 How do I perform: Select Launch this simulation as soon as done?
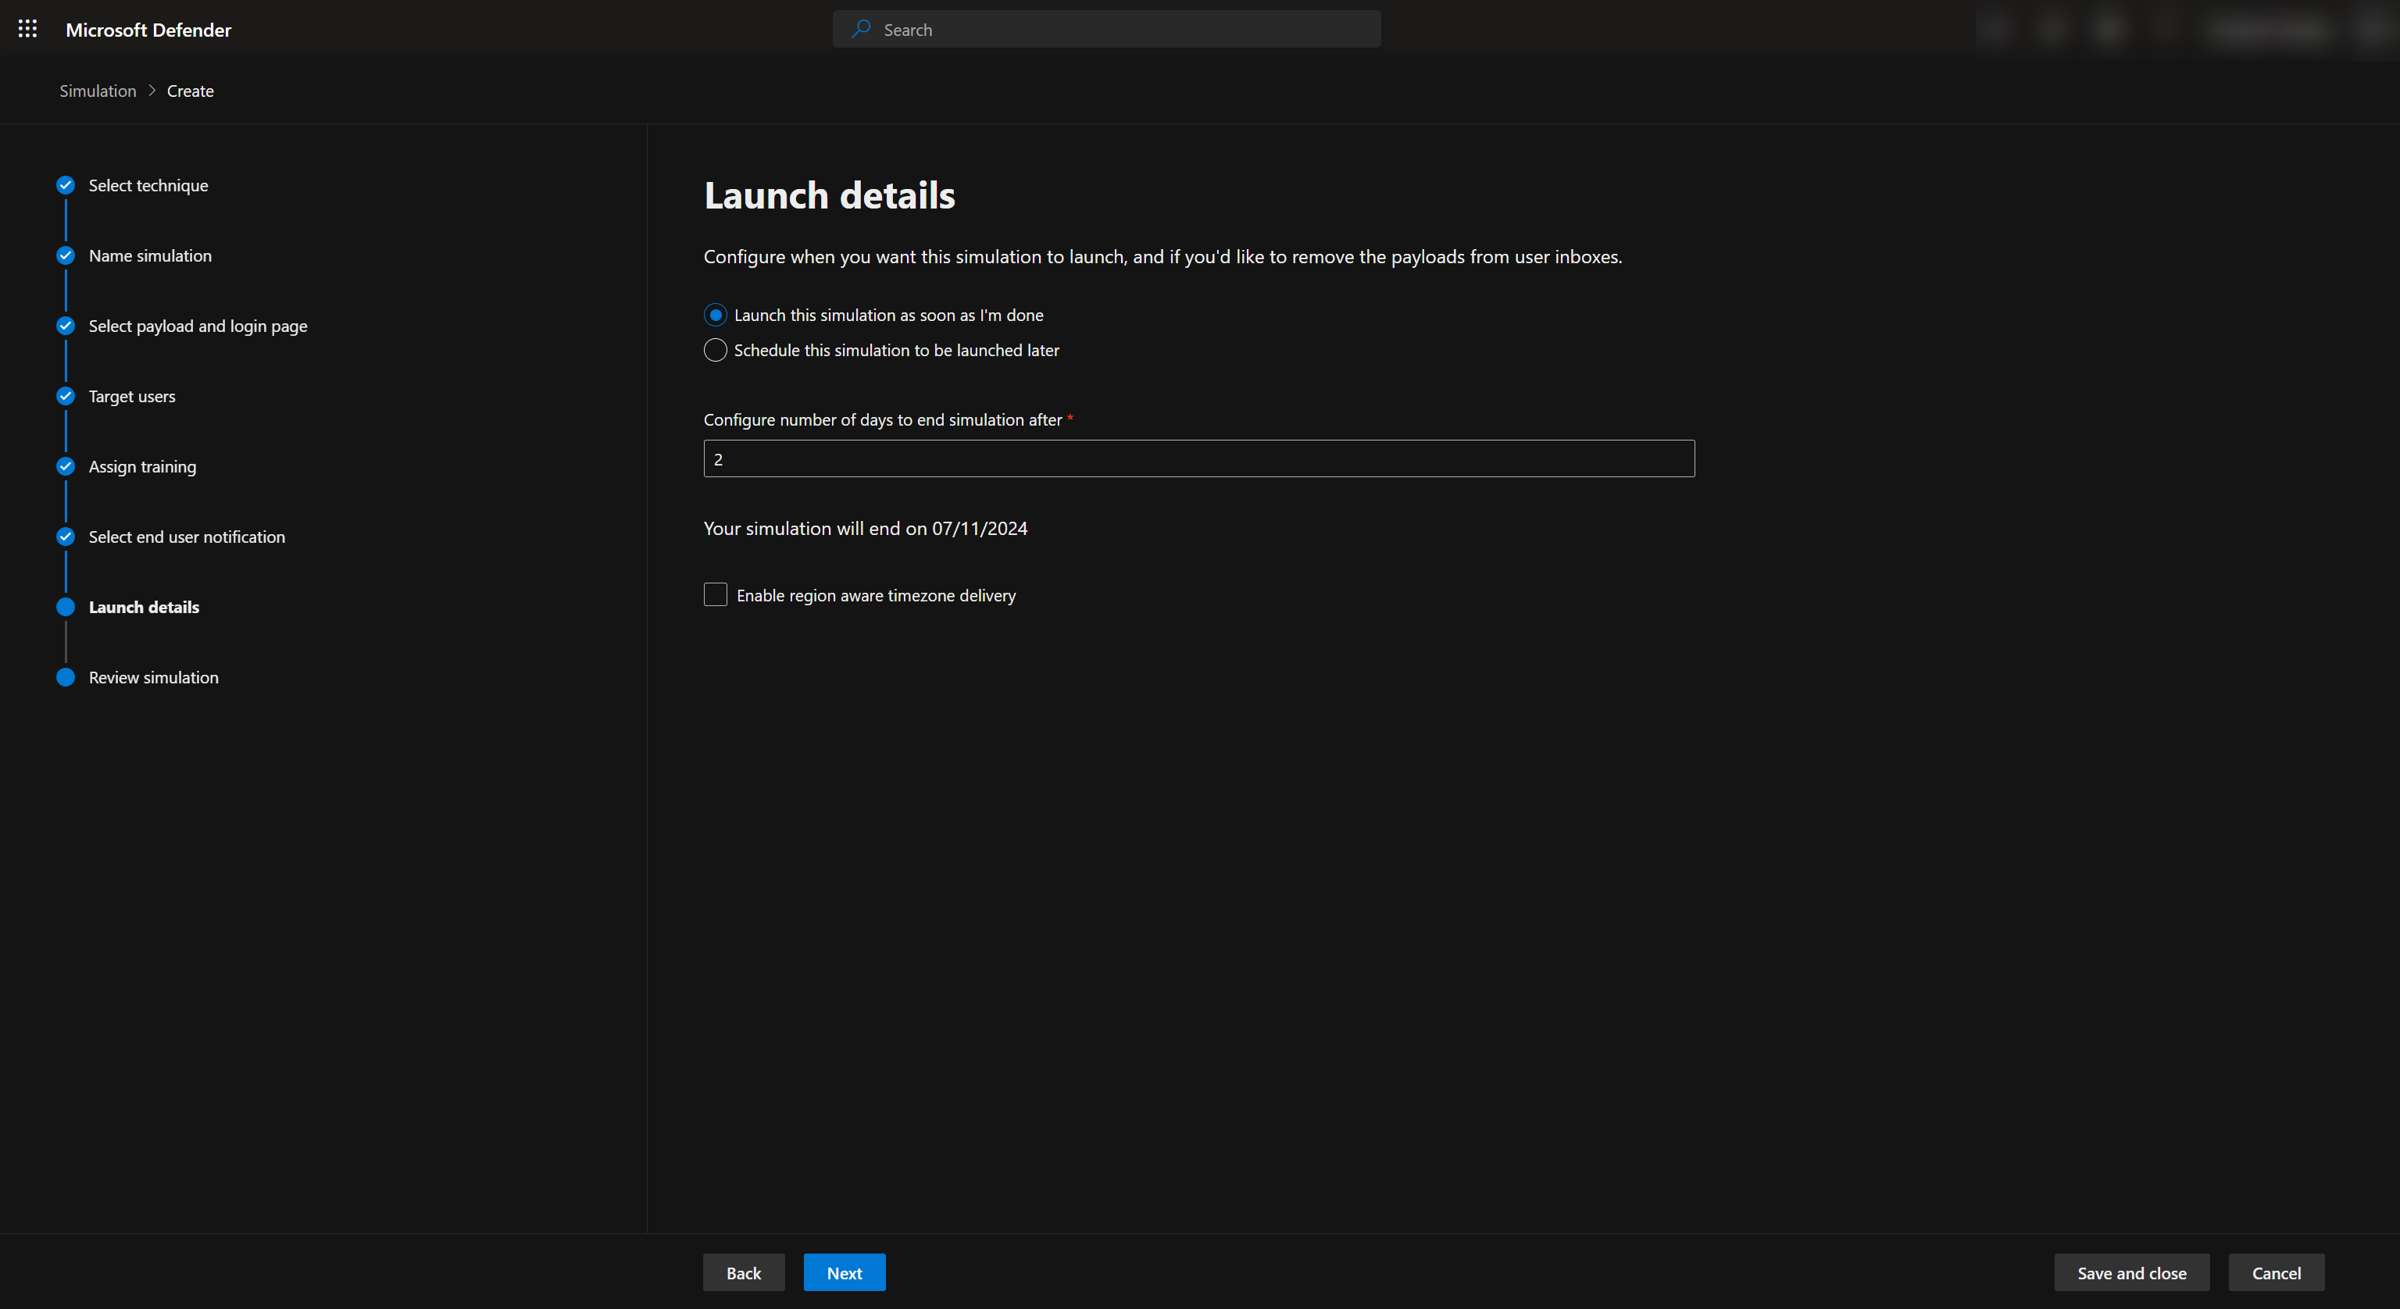click(715, 315)
